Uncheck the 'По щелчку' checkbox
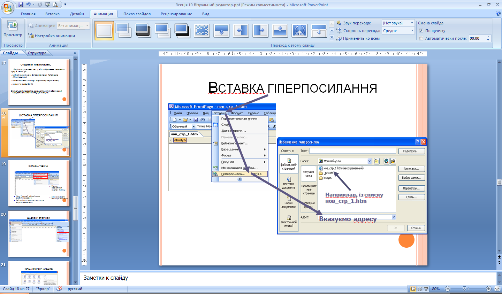 pos(421,31)
